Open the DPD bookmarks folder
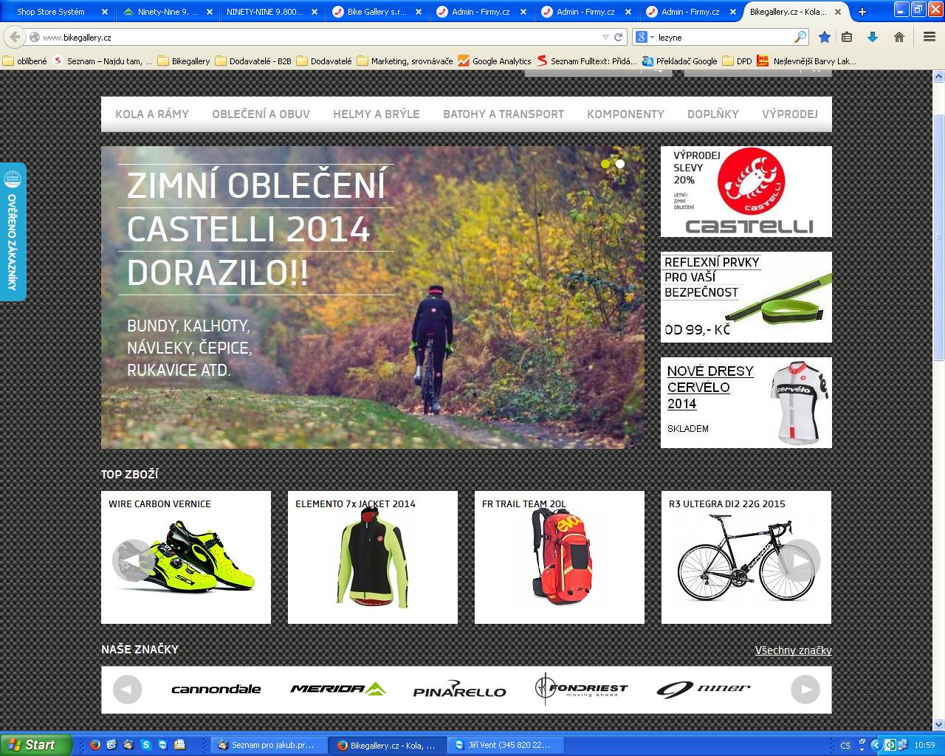945x756 pixels. 737,61
